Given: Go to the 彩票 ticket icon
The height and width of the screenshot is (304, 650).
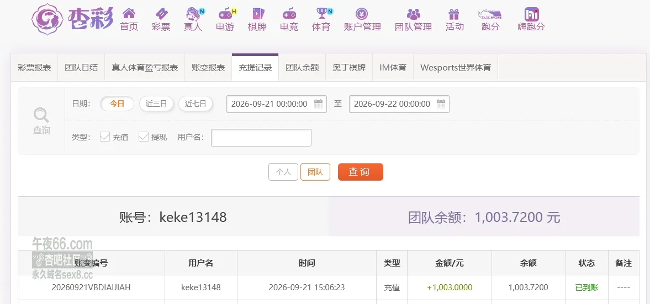Looking at the screenshot, I should click(x=161, y=14).
